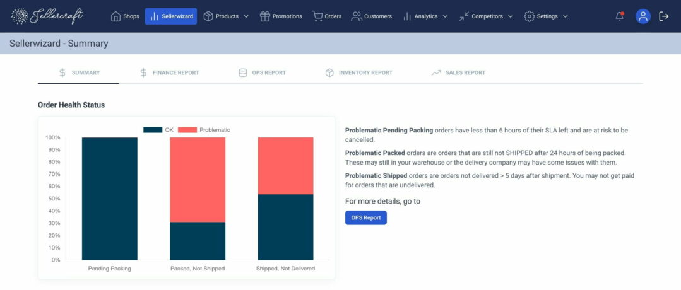This screenshot has width=681, height=290.
Task: Click Packed, Not Shipped OK dark bar
Action: (x=198, y=241)
